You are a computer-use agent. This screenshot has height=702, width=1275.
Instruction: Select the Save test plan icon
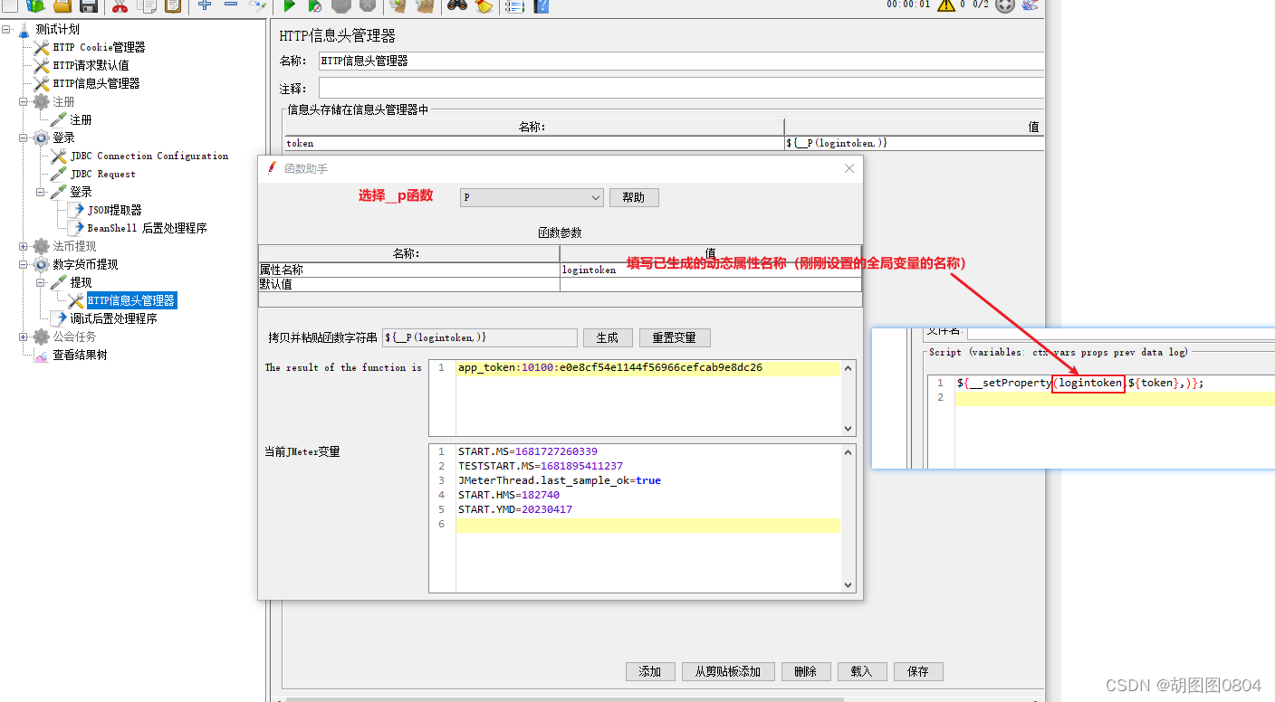coord(89,7)
